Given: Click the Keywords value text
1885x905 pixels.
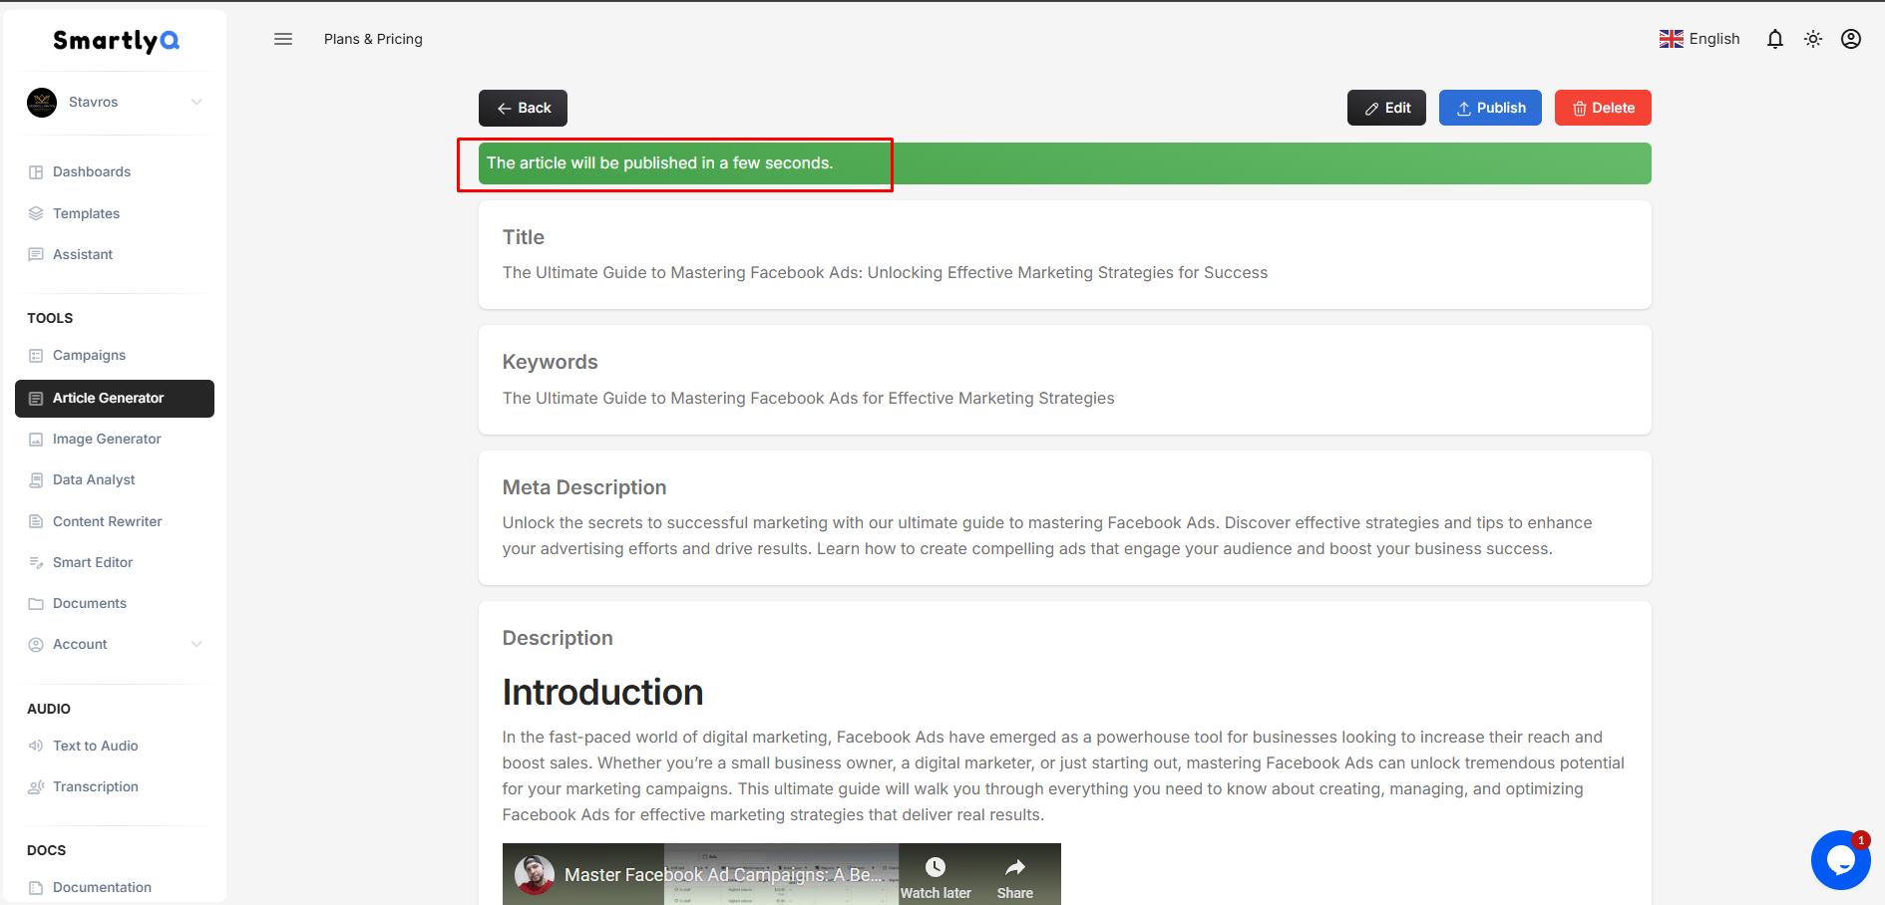Looking at the screenshot, I should (808, 399).
